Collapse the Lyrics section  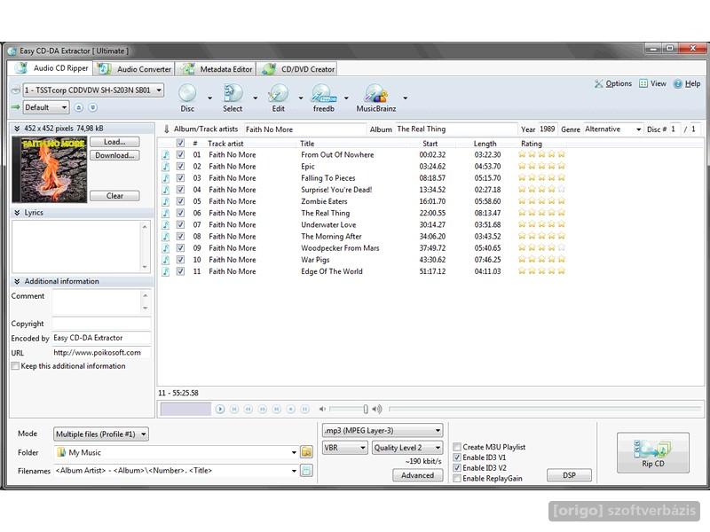17,213
